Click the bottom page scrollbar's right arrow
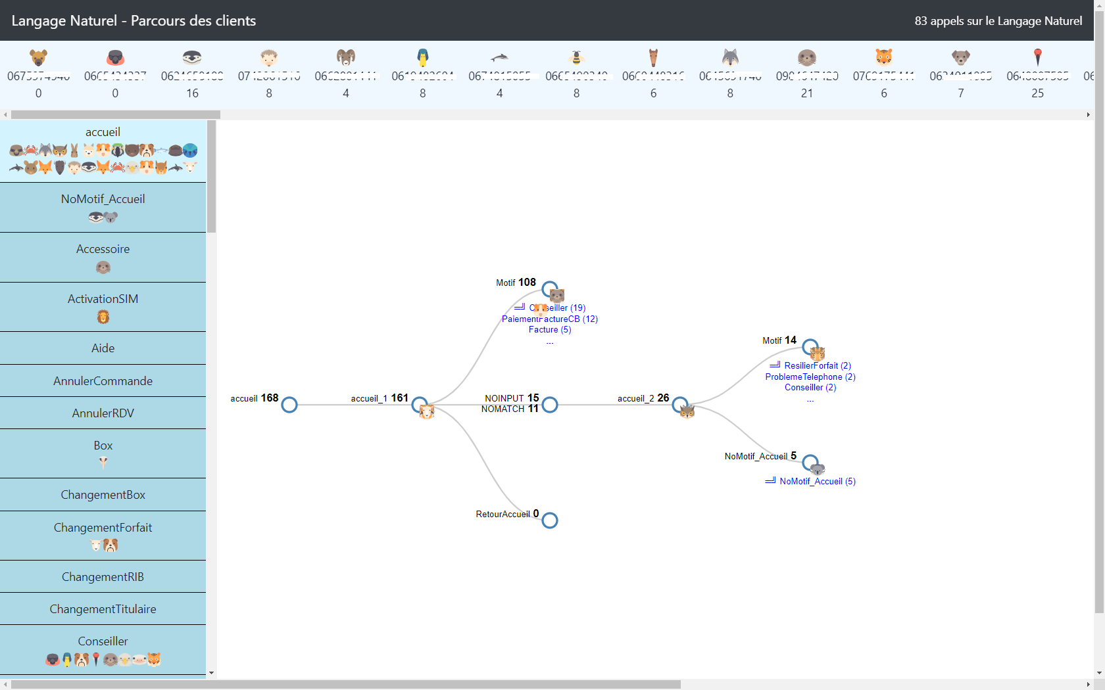The width and height of the screenshot is (1105, 690). [1089, 685]
